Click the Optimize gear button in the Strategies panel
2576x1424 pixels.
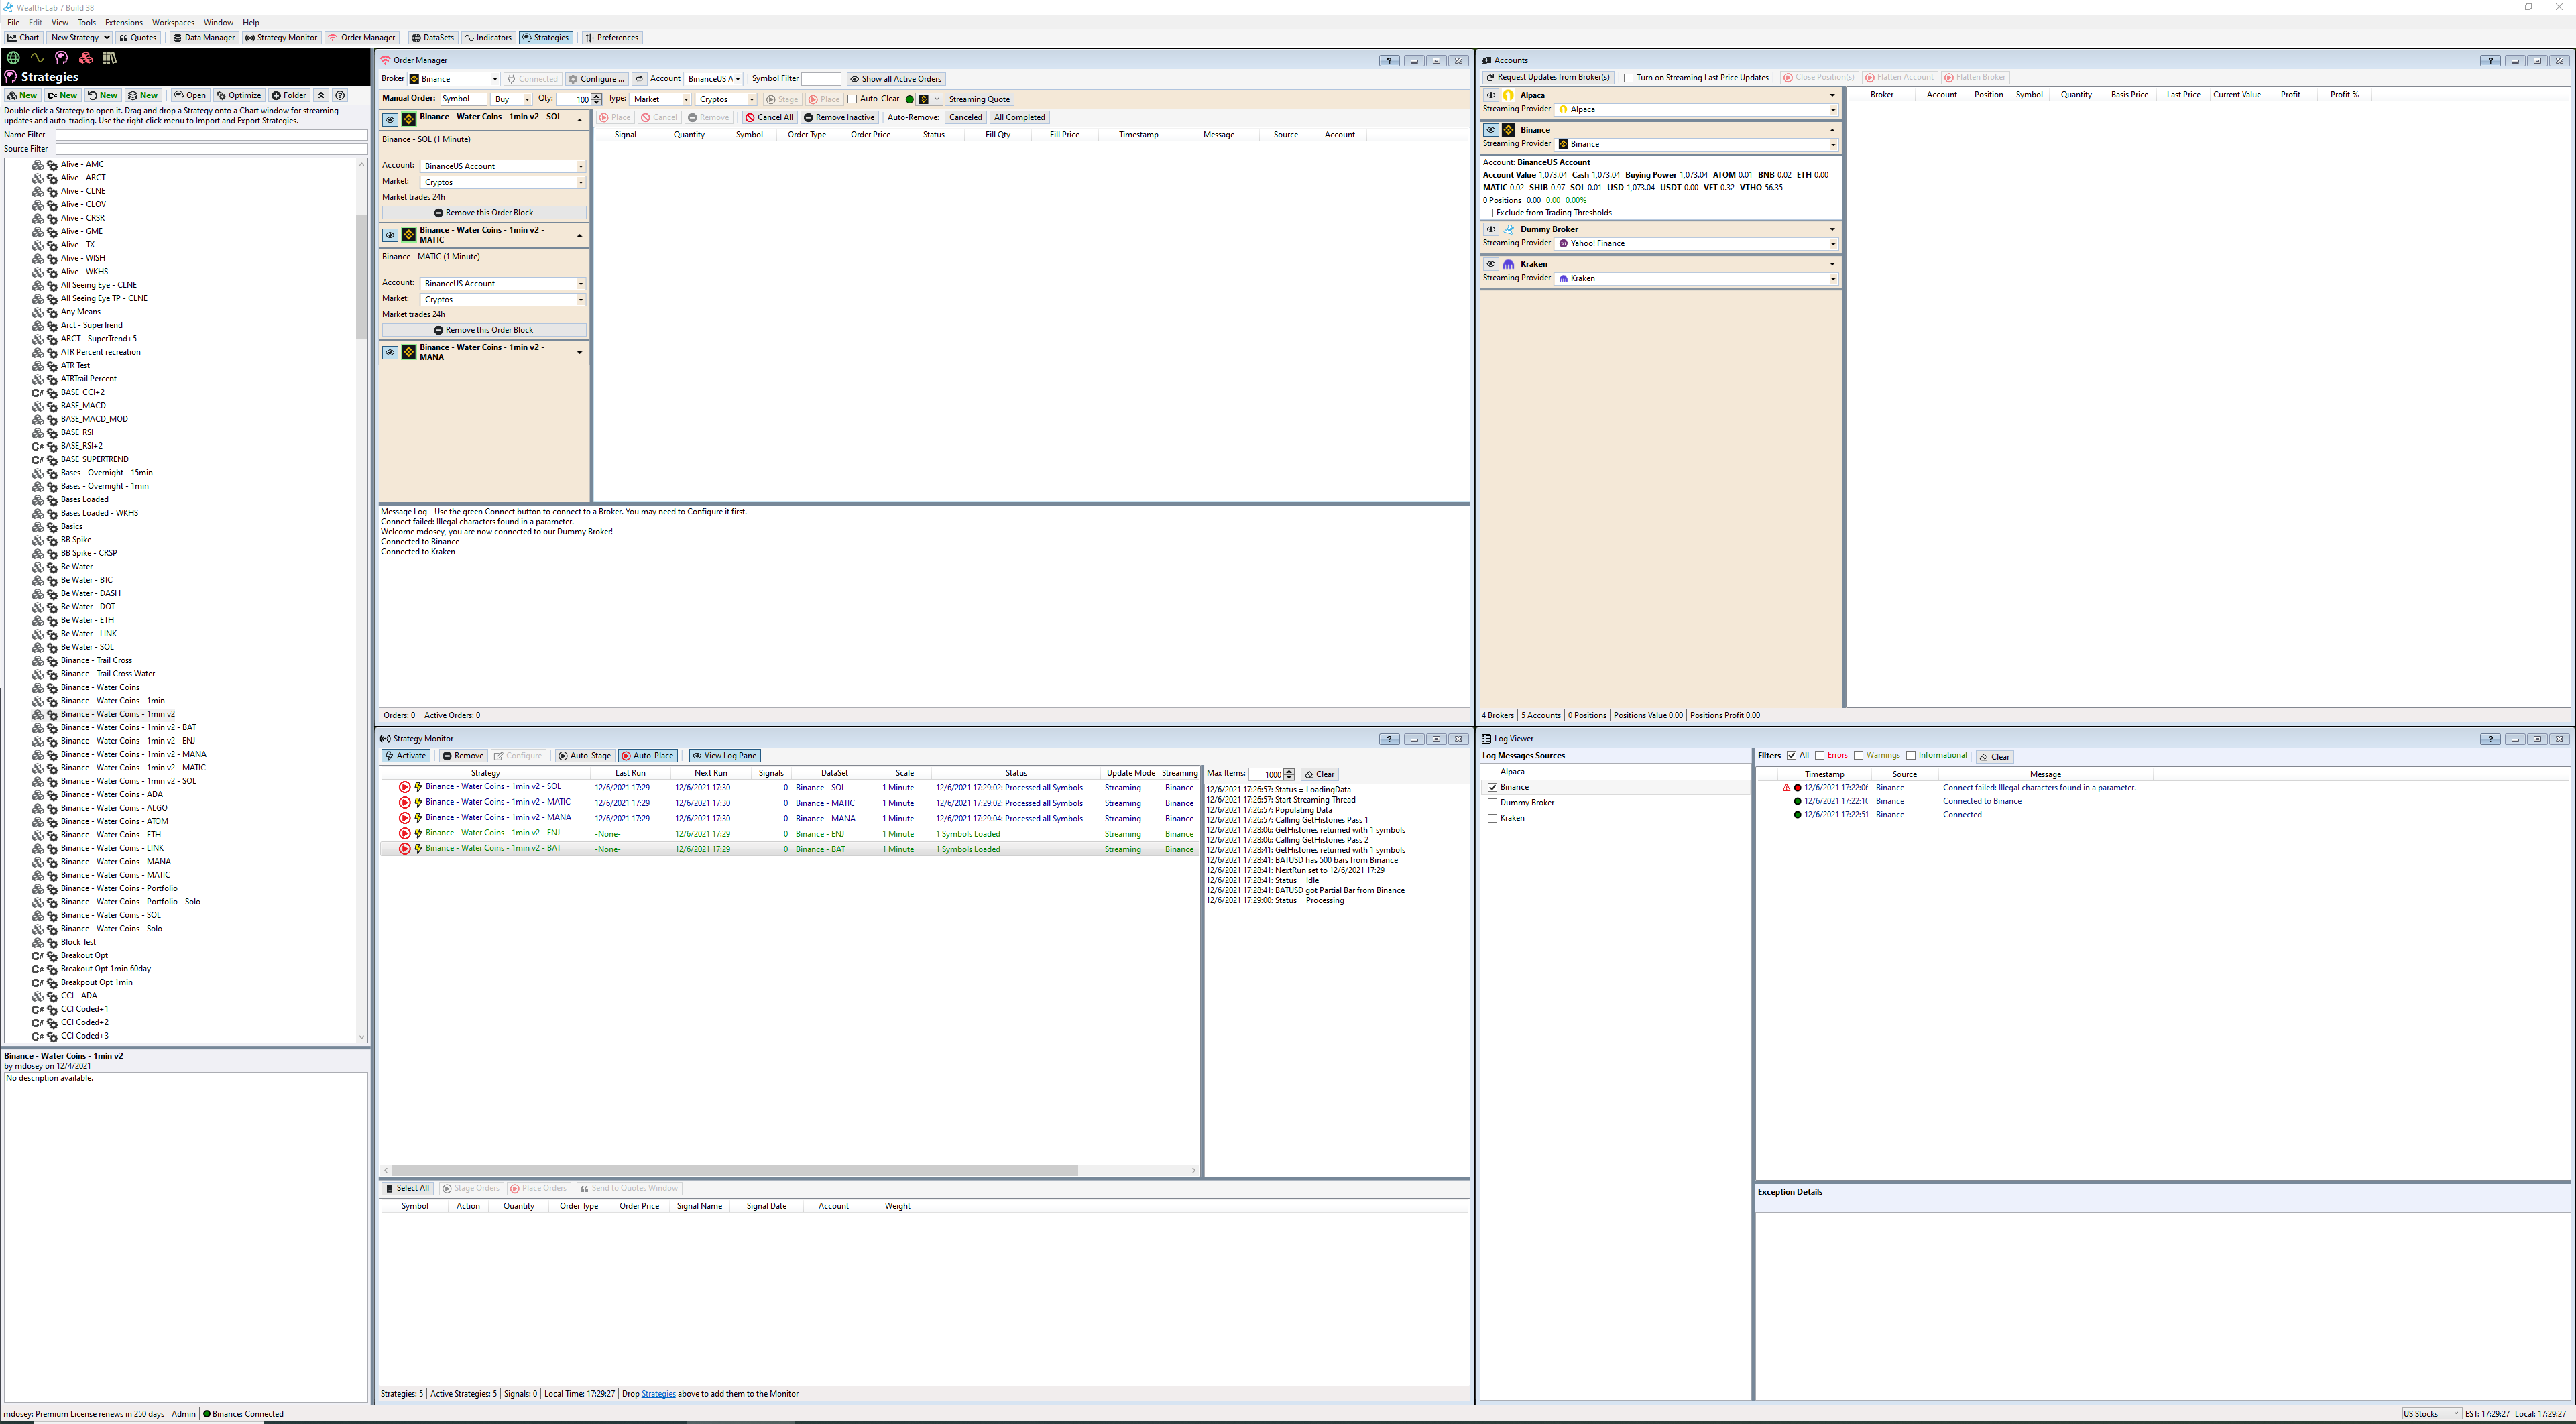239,96
